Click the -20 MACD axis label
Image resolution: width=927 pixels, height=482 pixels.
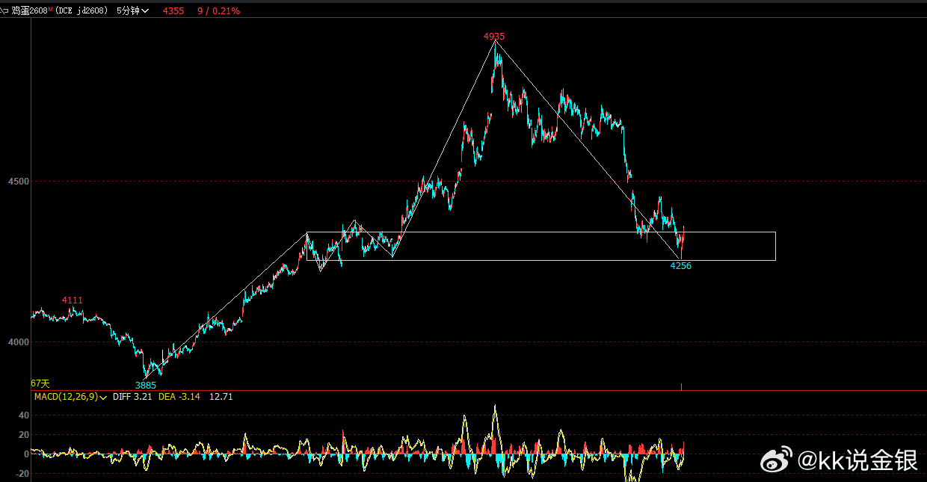point(22,474)
